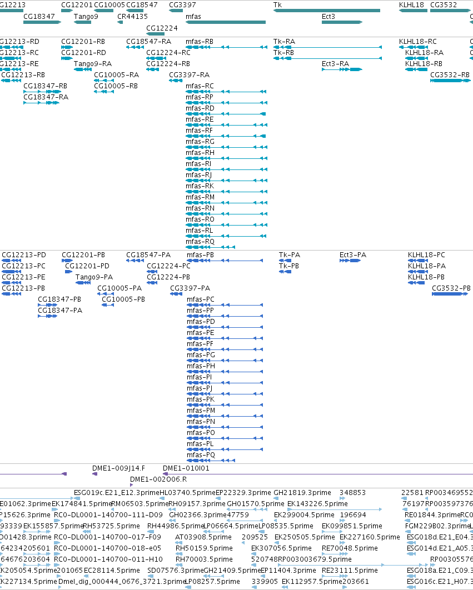Click the mfas-RK transcript label
Viewport: 473px width, 590px height.
pos(200,186)
